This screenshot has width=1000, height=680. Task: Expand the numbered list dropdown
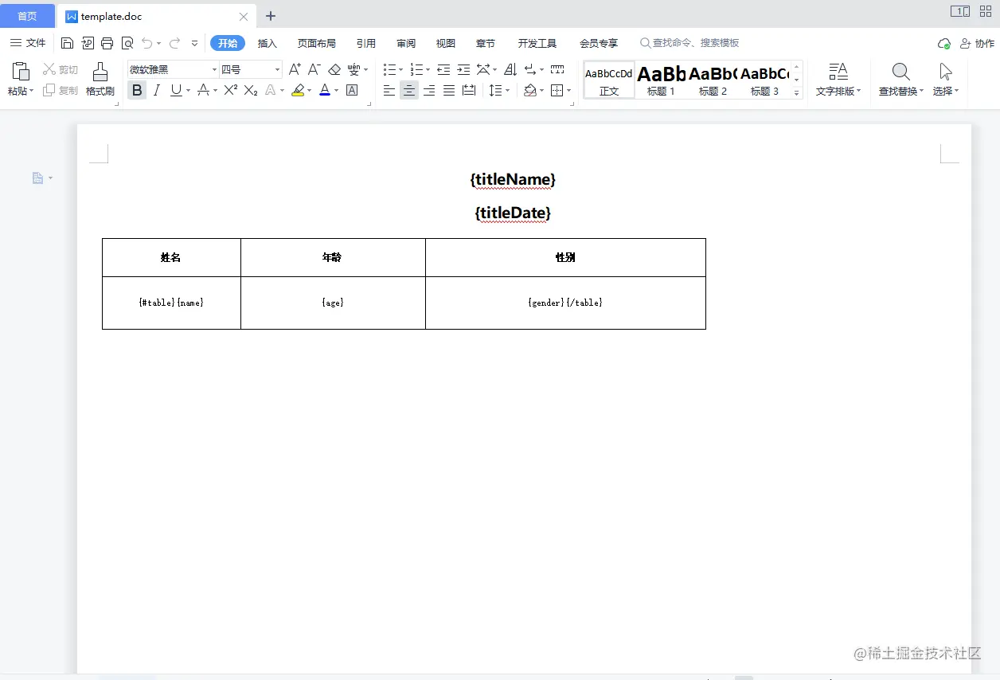coord(428,70)
